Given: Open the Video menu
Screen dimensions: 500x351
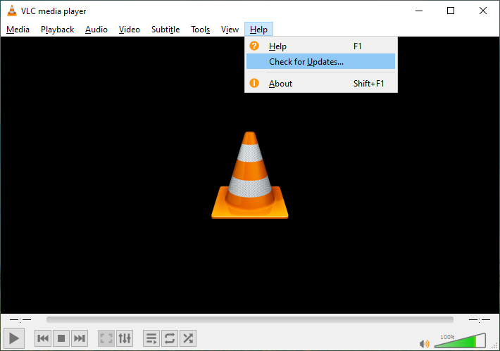Looking at the screenshot, I should point(130,30).
